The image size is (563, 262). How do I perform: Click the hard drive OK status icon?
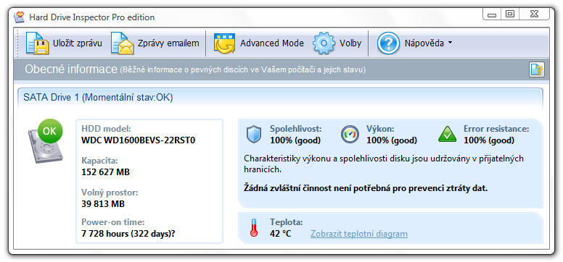(x=46, y=142)
